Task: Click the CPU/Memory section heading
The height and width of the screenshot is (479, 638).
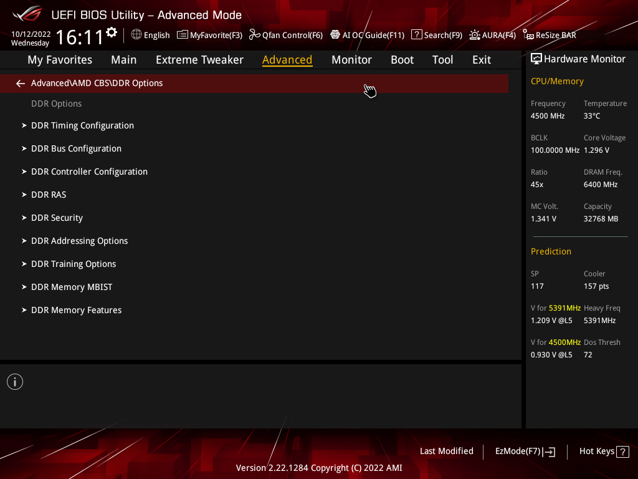Action: pos(557,82)
